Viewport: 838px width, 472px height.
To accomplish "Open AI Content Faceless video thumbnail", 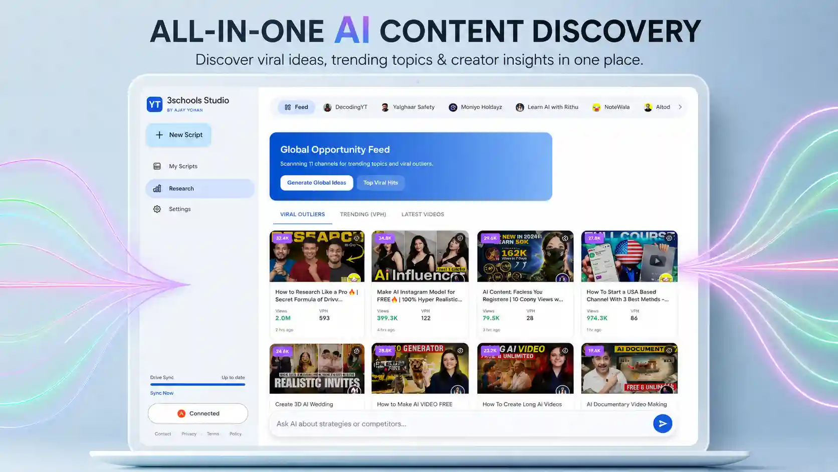I will pos(525,256).
